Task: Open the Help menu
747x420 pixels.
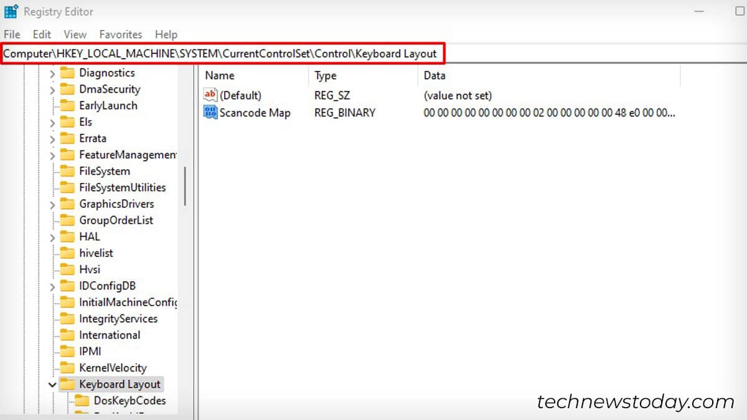Action: 166,34
